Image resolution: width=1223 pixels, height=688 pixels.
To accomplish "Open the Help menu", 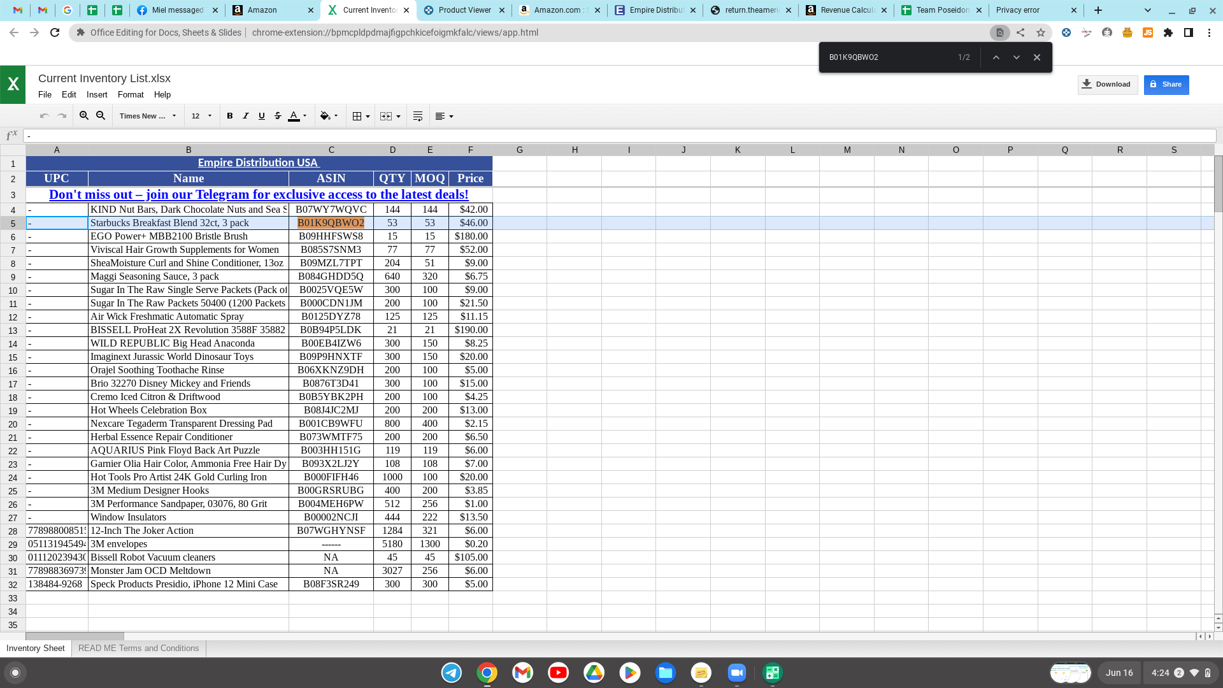I will tap(162, 94).
